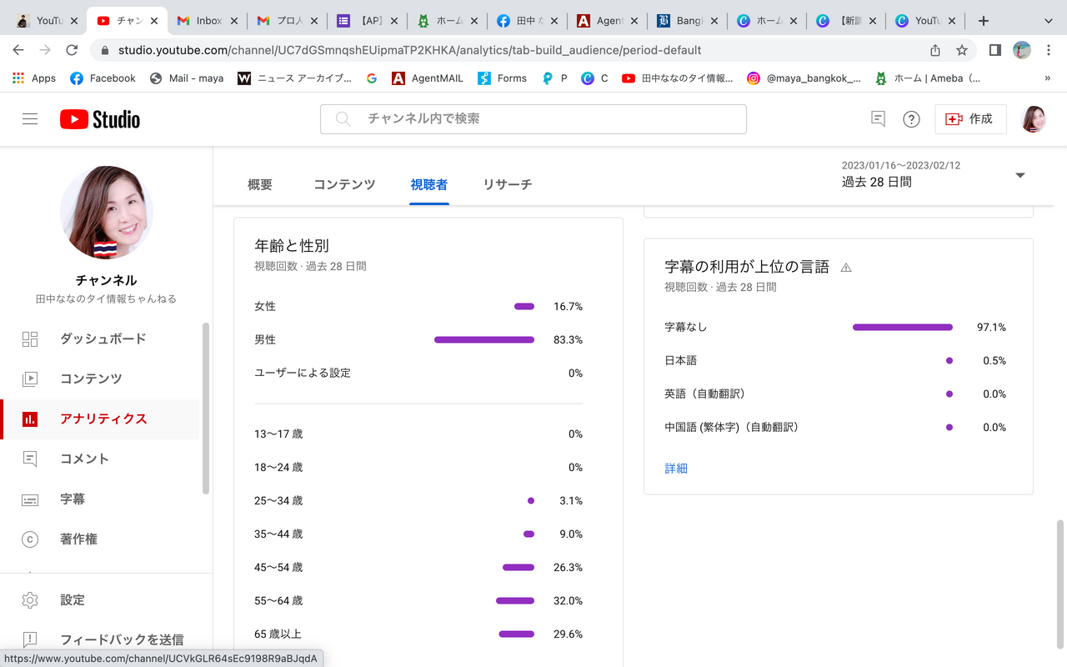1067x667 pixels.
Task: Expand the 過去 28 日間 date range dropdown
Action: [x=1019, y=175]
